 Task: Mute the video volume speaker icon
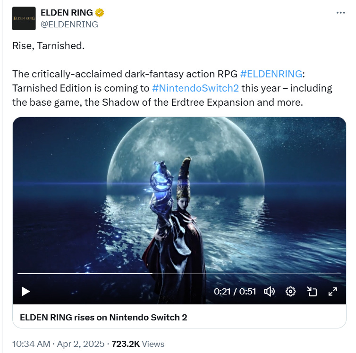(x=269, y=292)
